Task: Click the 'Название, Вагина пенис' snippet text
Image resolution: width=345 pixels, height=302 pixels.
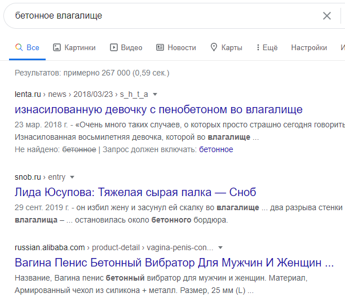Action: 59,278
